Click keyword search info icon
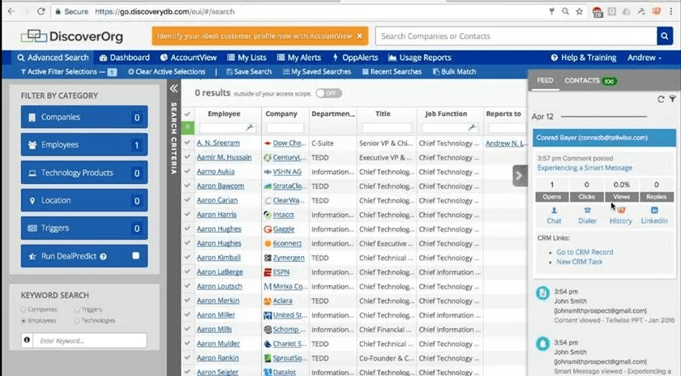 27,340
